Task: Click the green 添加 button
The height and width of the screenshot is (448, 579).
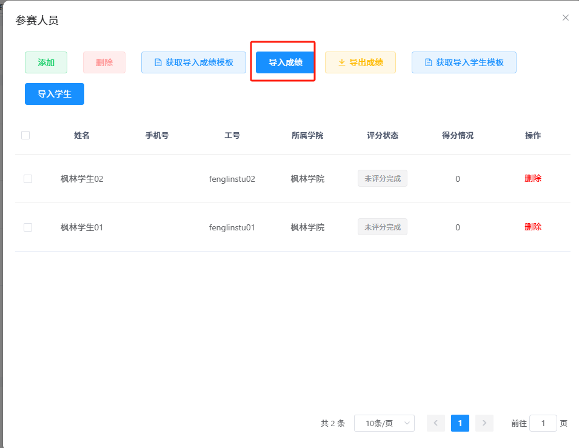Action: pyautogui.click(x=46, y=62)
